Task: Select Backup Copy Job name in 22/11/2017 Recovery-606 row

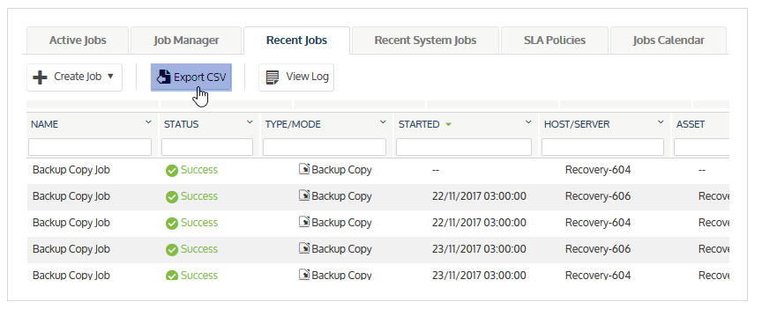Action: (71, 196)
